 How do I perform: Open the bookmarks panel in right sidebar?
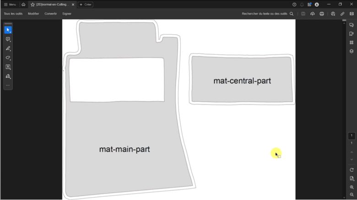pyautogui.click(x=352, y=34)
